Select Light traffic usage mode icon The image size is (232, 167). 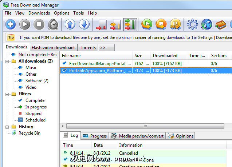pyautogui.click(x=102, y=24)
